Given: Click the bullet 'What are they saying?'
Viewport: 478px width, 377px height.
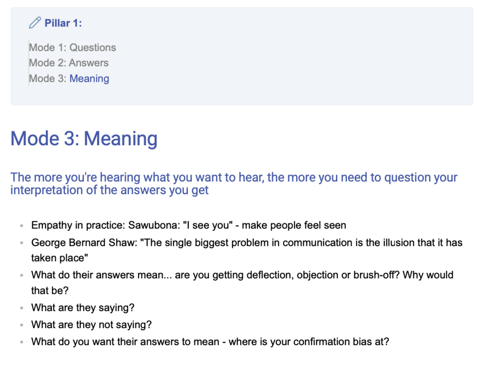Looking at the screenshot, I should (83, 308).
